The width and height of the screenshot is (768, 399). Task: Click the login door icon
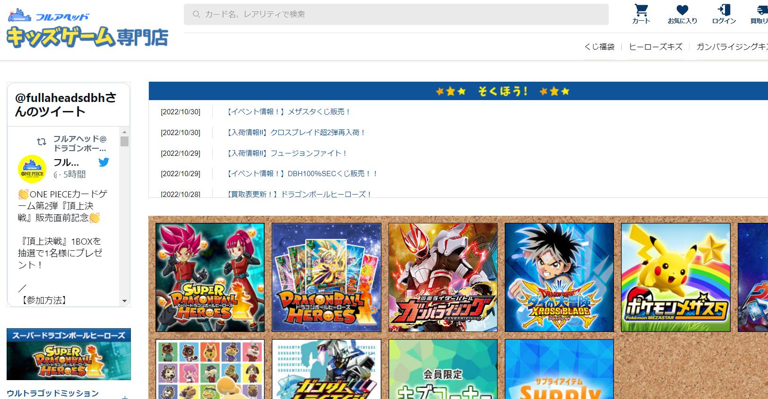point(724,10)
